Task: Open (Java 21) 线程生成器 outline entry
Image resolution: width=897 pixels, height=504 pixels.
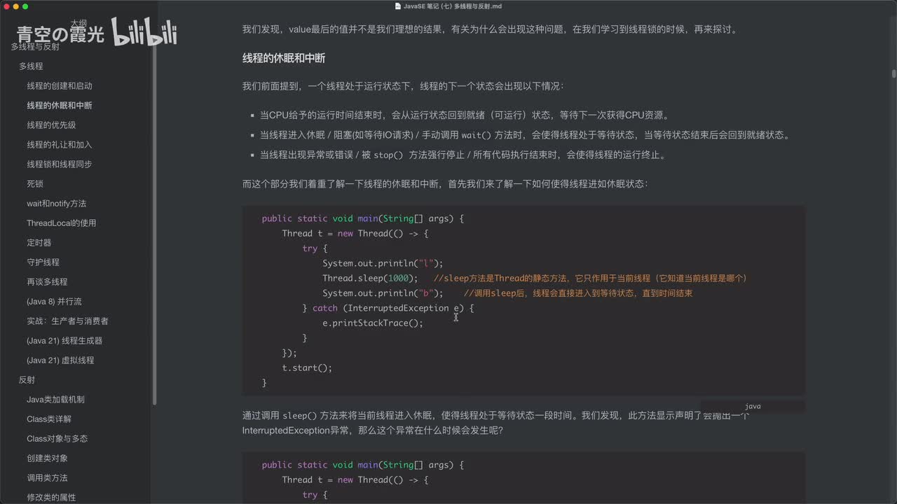Action: coord(64,340)
